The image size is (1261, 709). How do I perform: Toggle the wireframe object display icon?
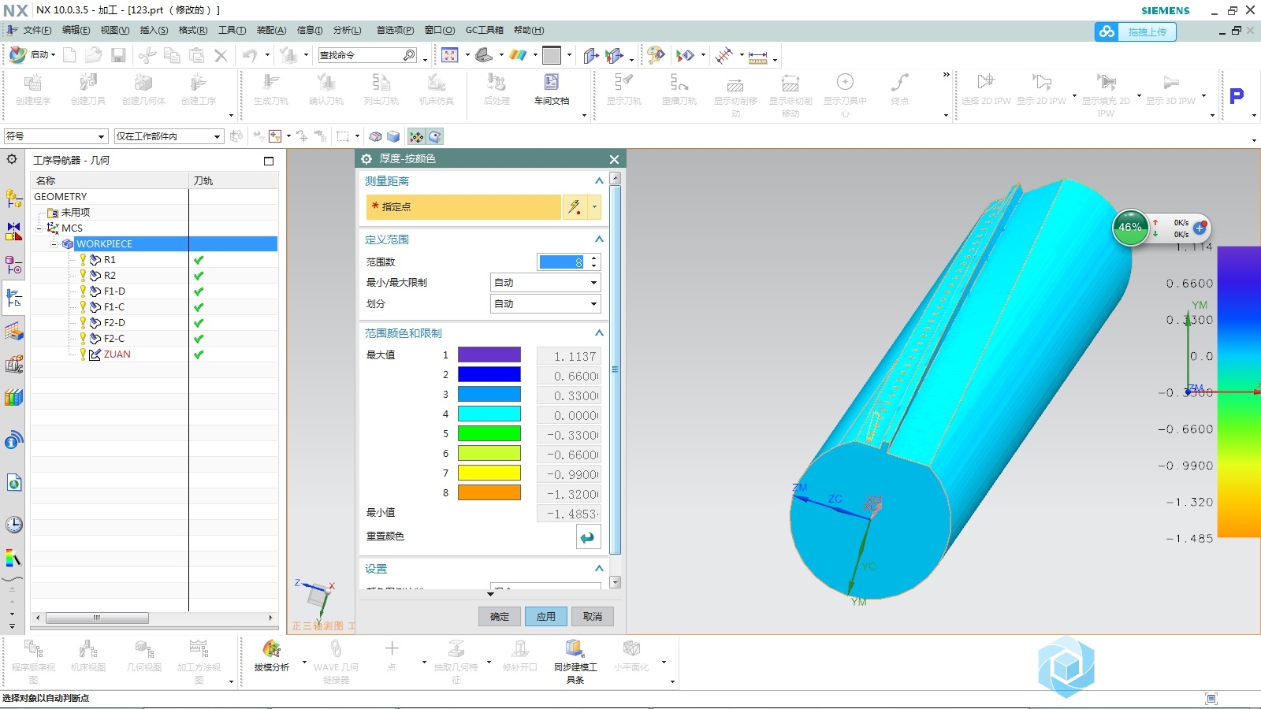[x=376, y=136]
